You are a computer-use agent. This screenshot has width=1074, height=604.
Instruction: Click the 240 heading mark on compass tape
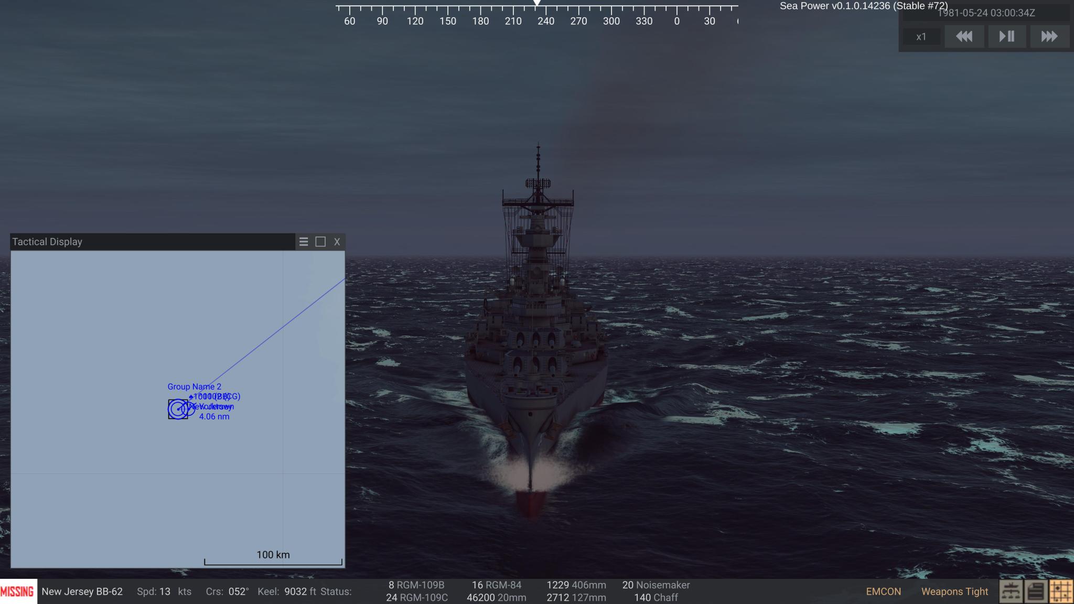coord(547,22)
